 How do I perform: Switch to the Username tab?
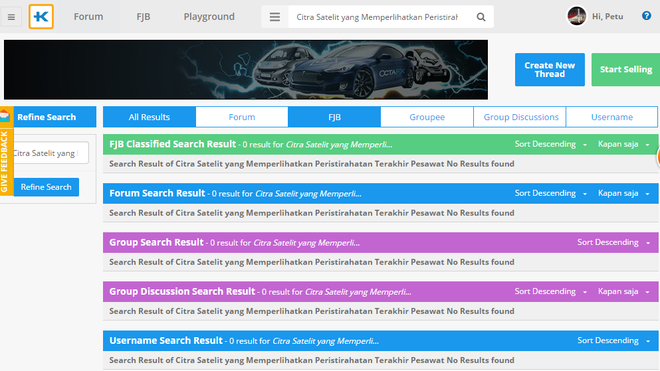click(x=612, y=117)
